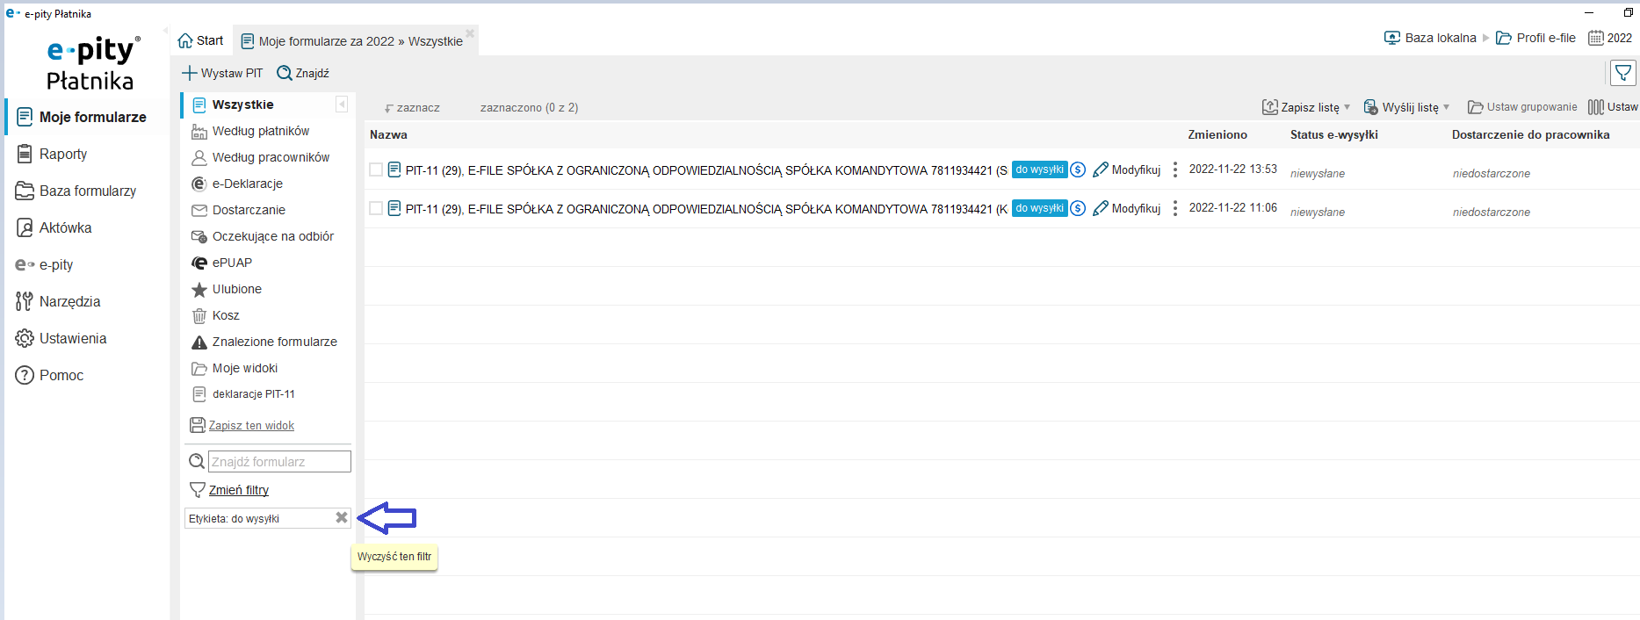The height and width of the screenshot is (620, 1640).
Task: Click the do wysyłki label in 13:53 row
Action: [1039, 169]
